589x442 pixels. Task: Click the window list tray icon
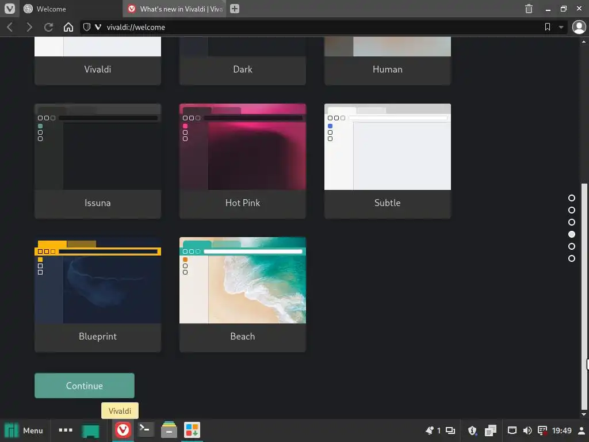[450, 430]
